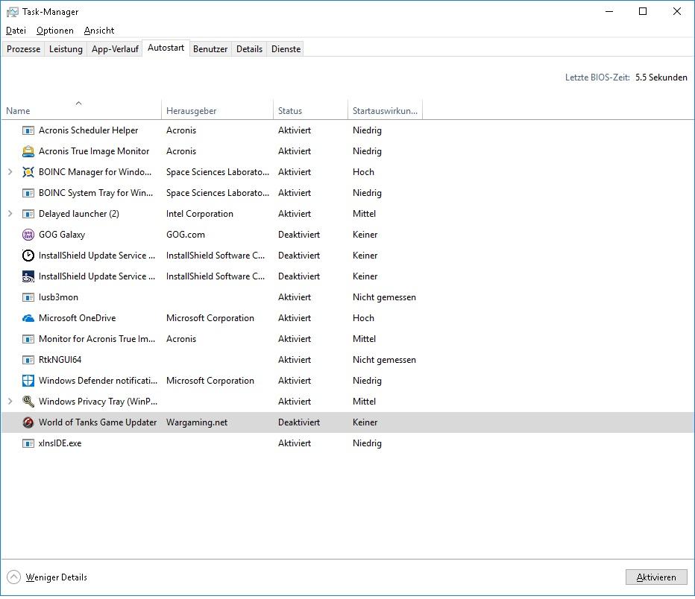
Task: Click the Monitor for Acronis True Image icon
Action: [x=28, y=339]
